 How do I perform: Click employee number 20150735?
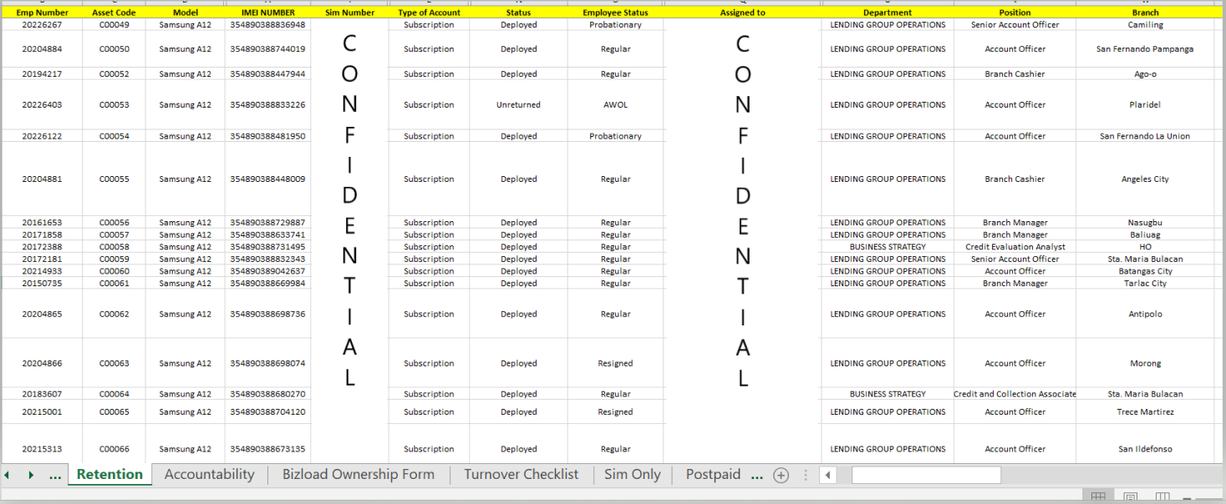(x=42, y=284)
